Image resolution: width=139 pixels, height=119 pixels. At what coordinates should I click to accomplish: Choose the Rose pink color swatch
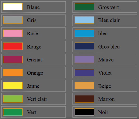[x=13, y=33]
